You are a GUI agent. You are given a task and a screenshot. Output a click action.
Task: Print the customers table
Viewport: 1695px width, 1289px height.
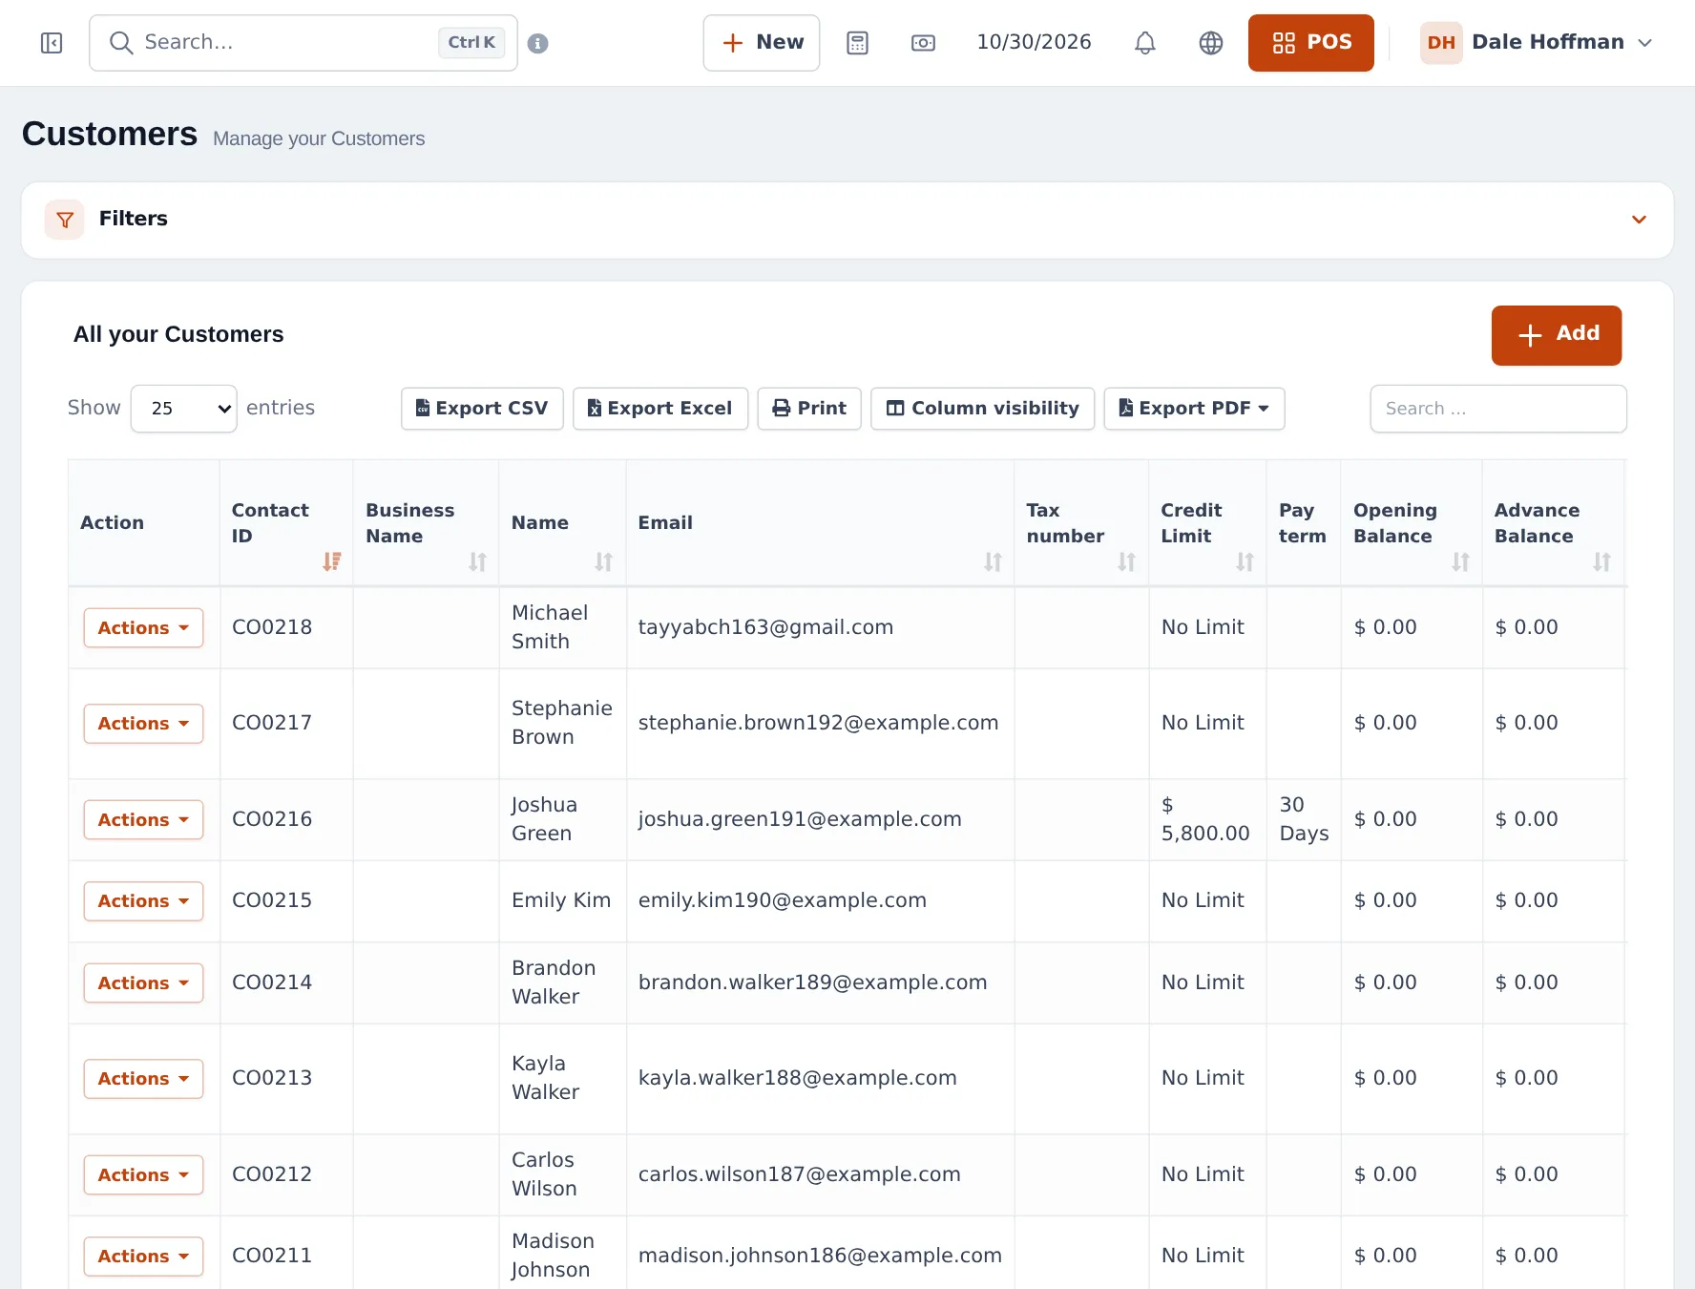809,409
